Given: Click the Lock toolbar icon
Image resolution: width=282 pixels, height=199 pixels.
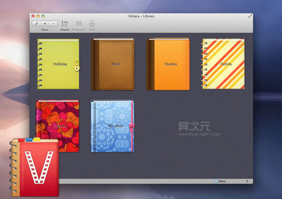Looking at the screenshot, I should coord(92,25).
